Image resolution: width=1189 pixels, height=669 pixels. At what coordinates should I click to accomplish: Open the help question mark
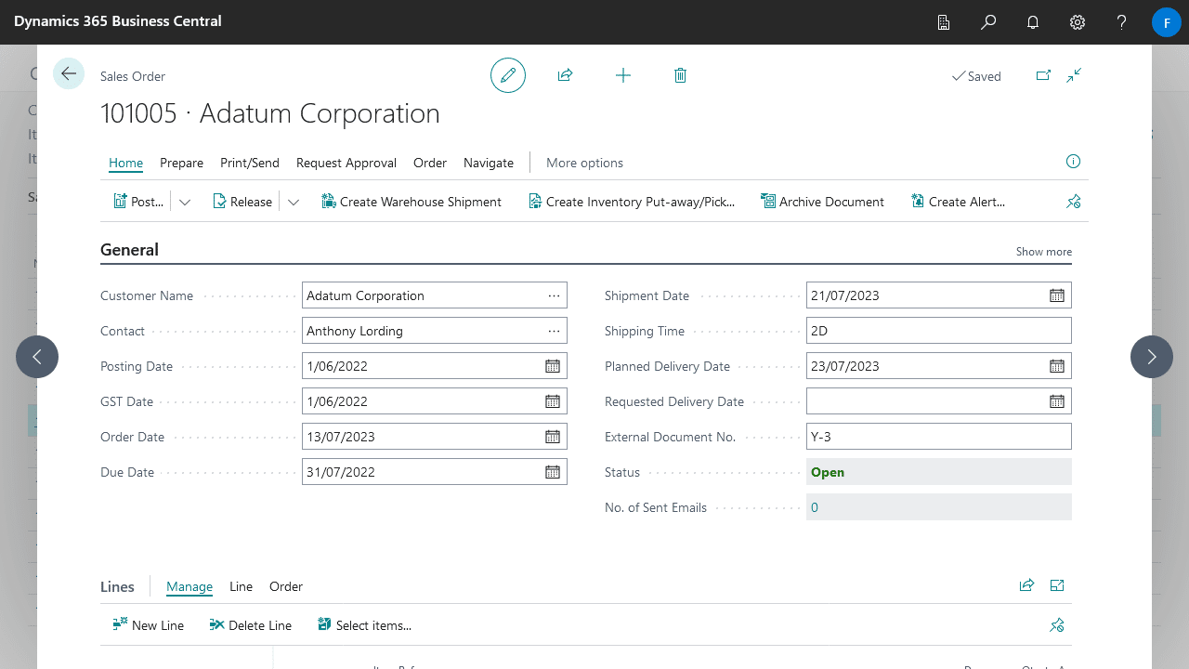point(1122,21)
